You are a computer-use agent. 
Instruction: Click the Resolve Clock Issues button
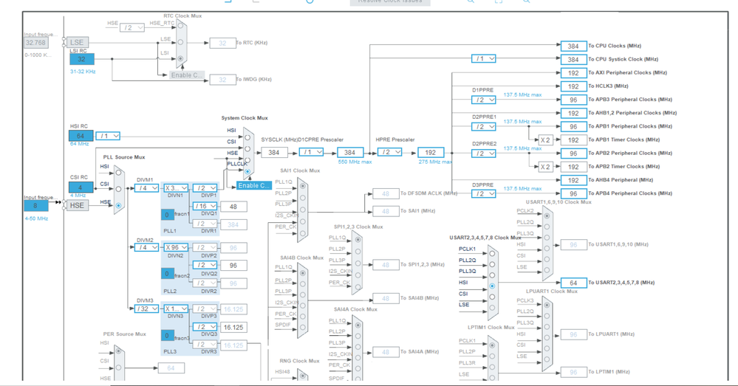click(x=390, y=1)
